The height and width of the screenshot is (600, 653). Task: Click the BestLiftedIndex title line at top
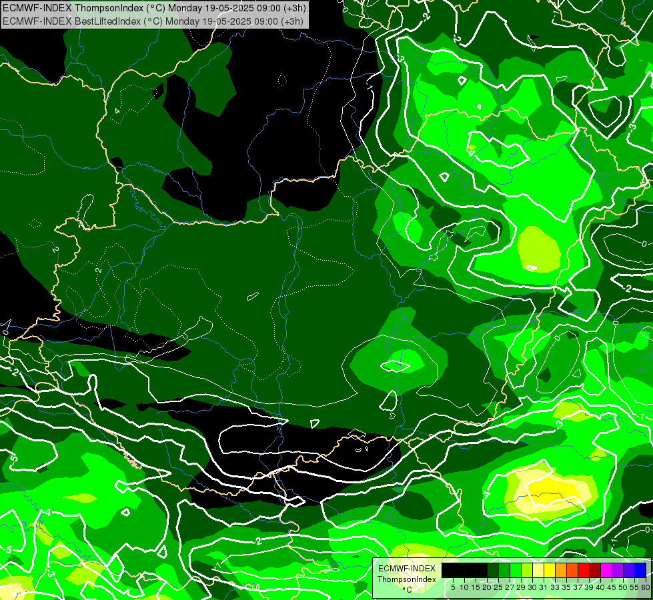point(153,21)
